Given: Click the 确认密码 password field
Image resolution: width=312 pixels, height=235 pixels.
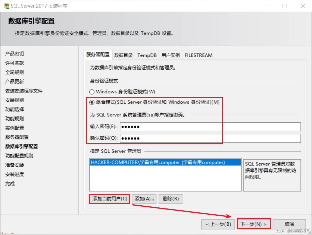Looking at the screenshot, I should click(210, 138).
